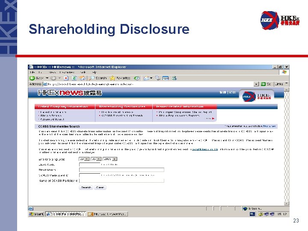Screen dimensions: 308x231
Task: Click the toolbar icon after Print
Action: coord(166,78)
